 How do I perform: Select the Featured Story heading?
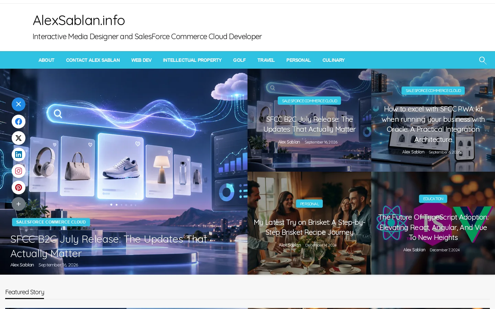click(x=25, y=292)
